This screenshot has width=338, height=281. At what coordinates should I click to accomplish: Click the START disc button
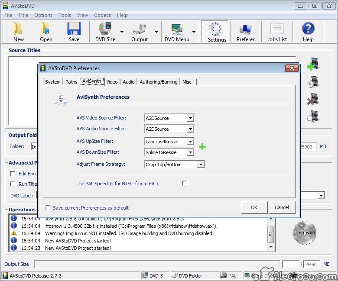305,233
